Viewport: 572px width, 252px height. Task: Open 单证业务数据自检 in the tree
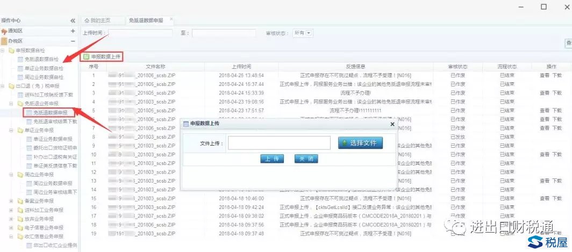click(44, 68)
